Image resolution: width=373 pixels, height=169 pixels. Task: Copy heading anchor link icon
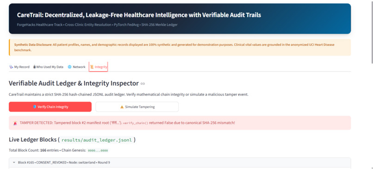[143, 83]
